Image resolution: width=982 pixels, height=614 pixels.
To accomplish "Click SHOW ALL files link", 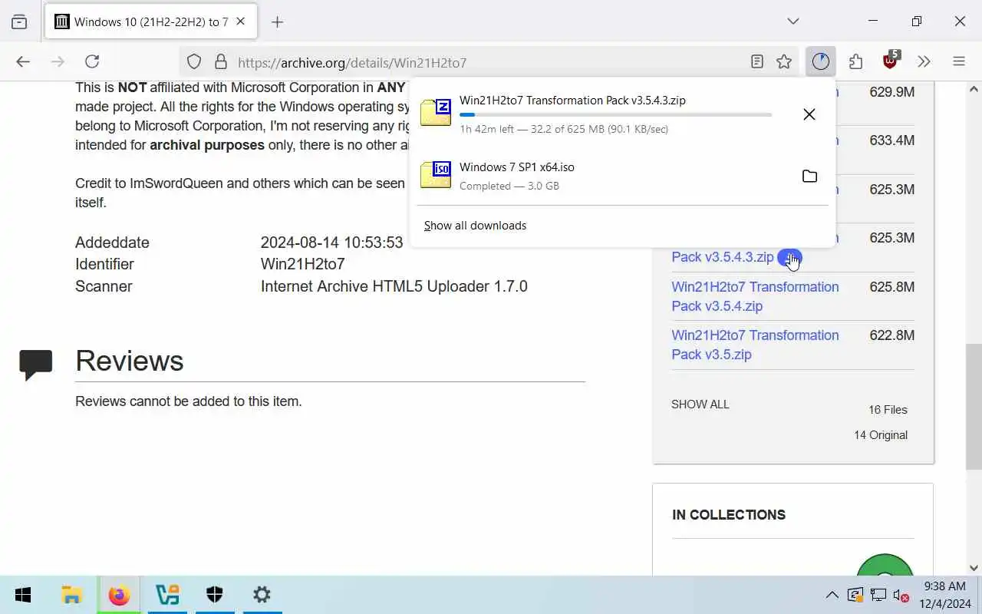I will pos(700,404).
